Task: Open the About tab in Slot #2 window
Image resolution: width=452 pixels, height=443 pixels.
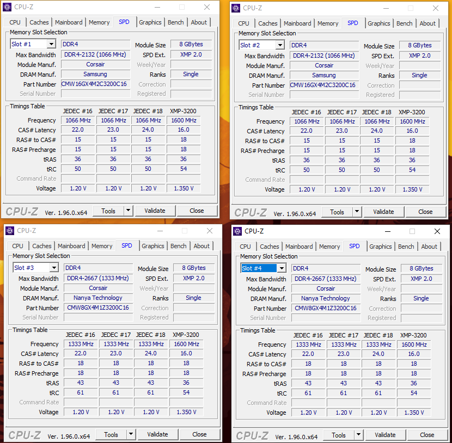Action: [x=427, y=23]
